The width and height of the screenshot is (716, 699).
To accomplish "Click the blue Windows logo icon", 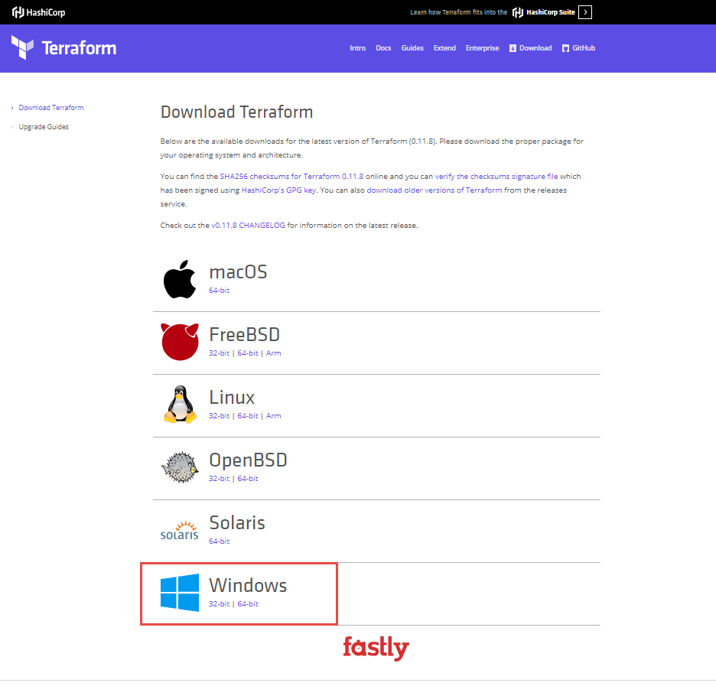I will pos(180,593).
